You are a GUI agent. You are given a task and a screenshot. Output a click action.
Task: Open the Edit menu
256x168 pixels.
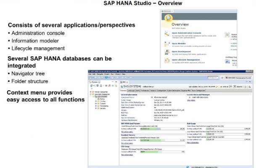click(94, 74)
